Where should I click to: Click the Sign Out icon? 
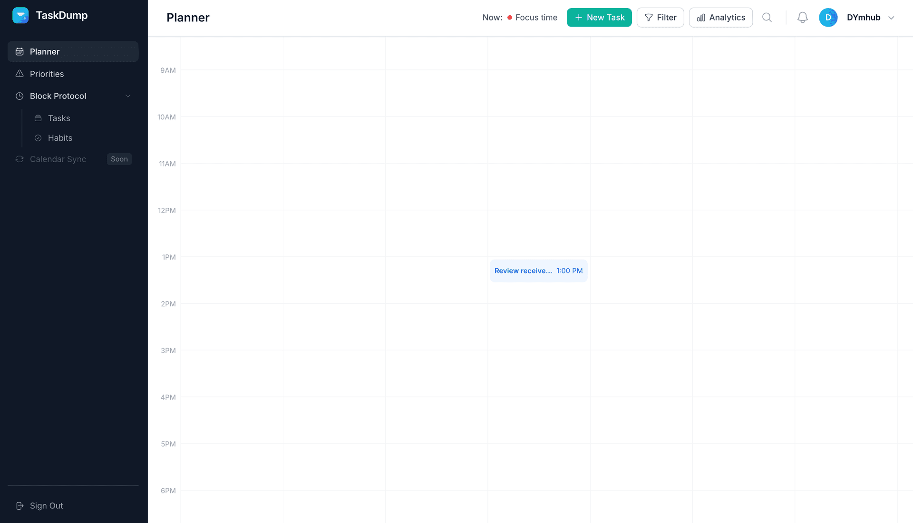click(19, 505)
